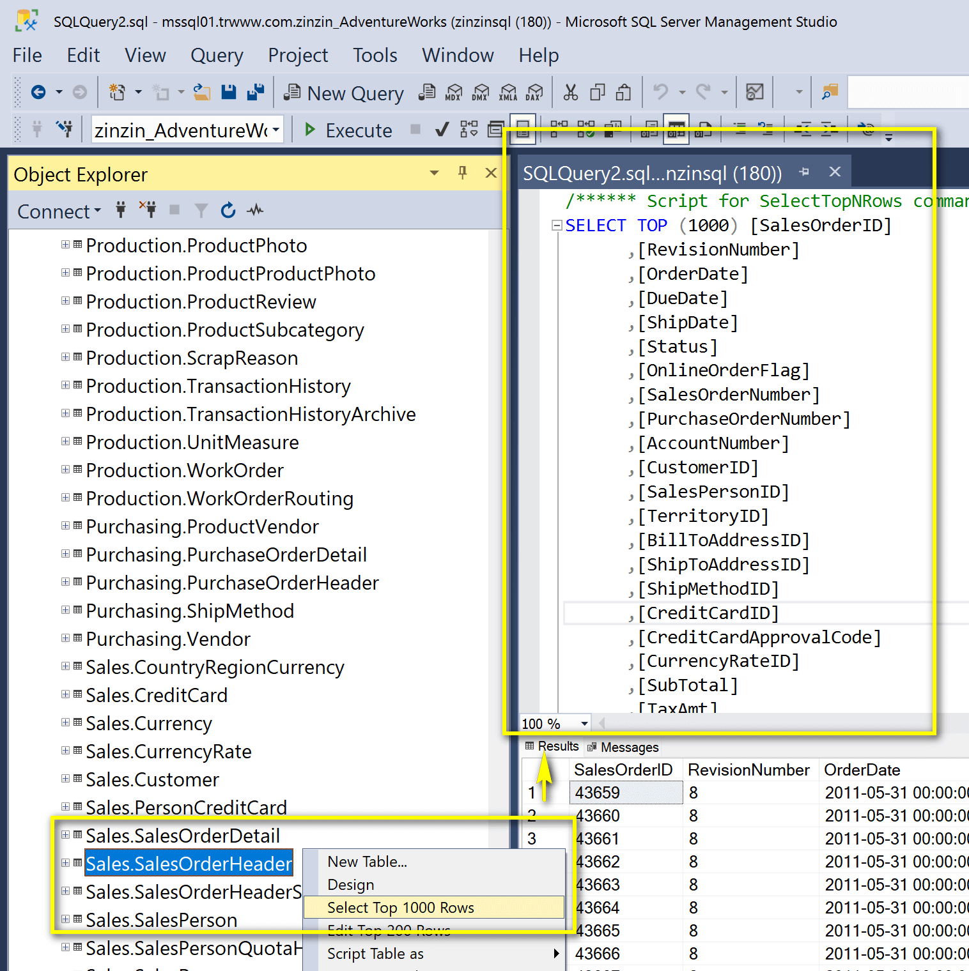Screen dimensions: 969x971
Task: Refresh the Object Explorer tree
Action: point(228,210)
